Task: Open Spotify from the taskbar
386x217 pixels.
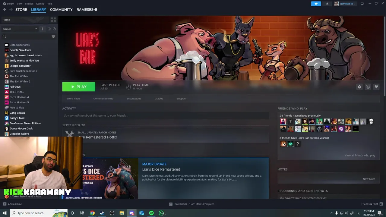Action: 151,213
